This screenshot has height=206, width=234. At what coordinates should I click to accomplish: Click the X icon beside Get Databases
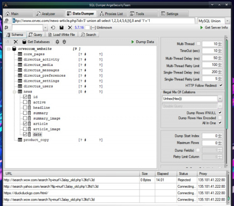16,42
